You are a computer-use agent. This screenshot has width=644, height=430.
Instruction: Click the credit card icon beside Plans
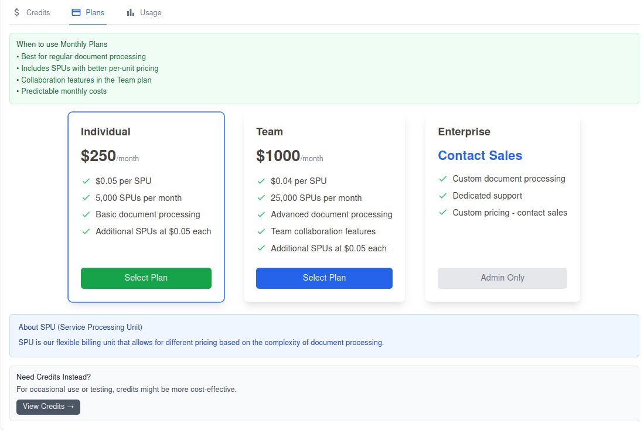[74, 12]
